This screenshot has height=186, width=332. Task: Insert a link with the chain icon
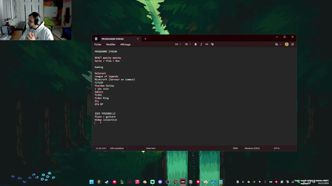207,44
